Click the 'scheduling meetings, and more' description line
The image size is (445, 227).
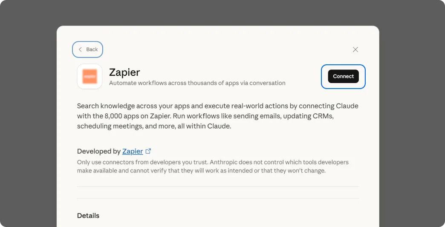[x=154, y=126]
